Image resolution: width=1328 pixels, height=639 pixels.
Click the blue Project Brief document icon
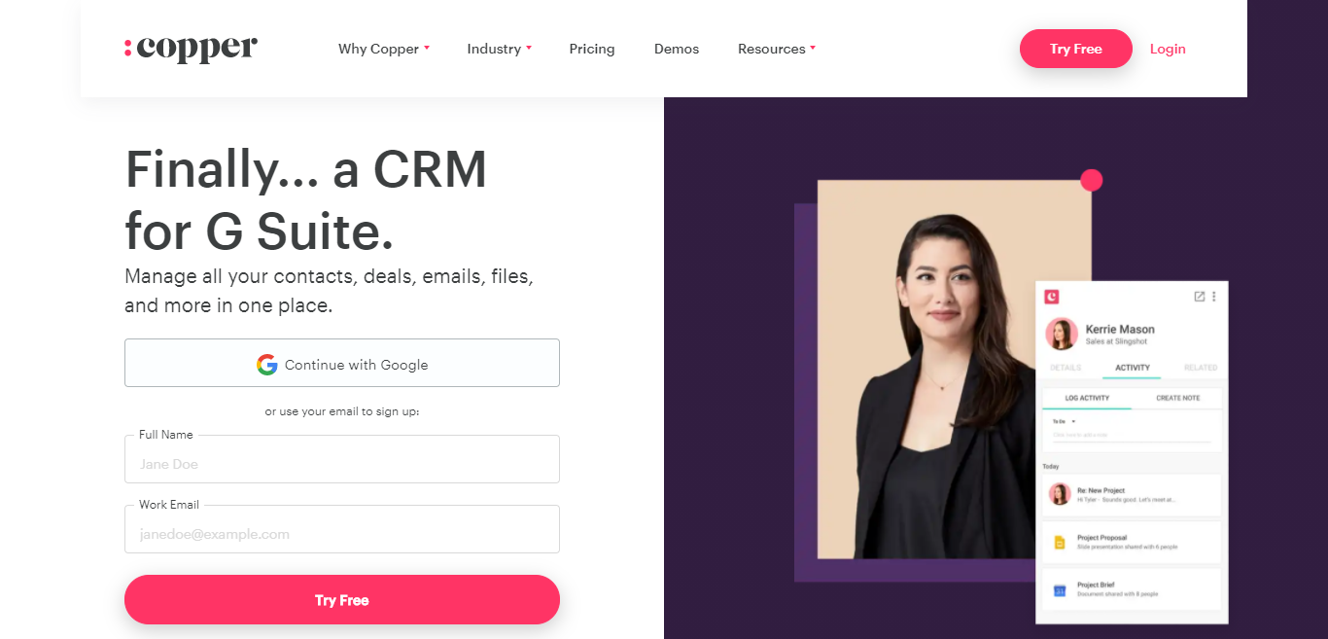tap(1060, 589)
